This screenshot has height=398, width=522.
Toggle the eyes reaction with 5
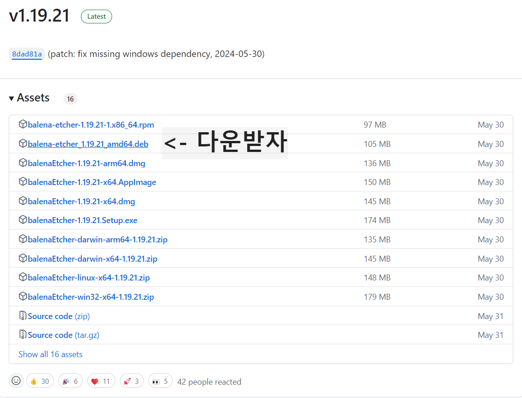click(160, 381)
